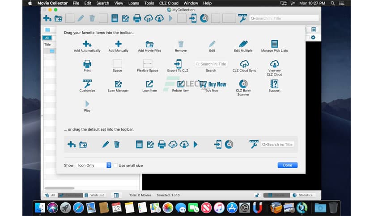Viewport: 374px width, 216px height.
Task: Open Spotlight search in menu bar
Action: pyautogui.click(x=332, y=3)
